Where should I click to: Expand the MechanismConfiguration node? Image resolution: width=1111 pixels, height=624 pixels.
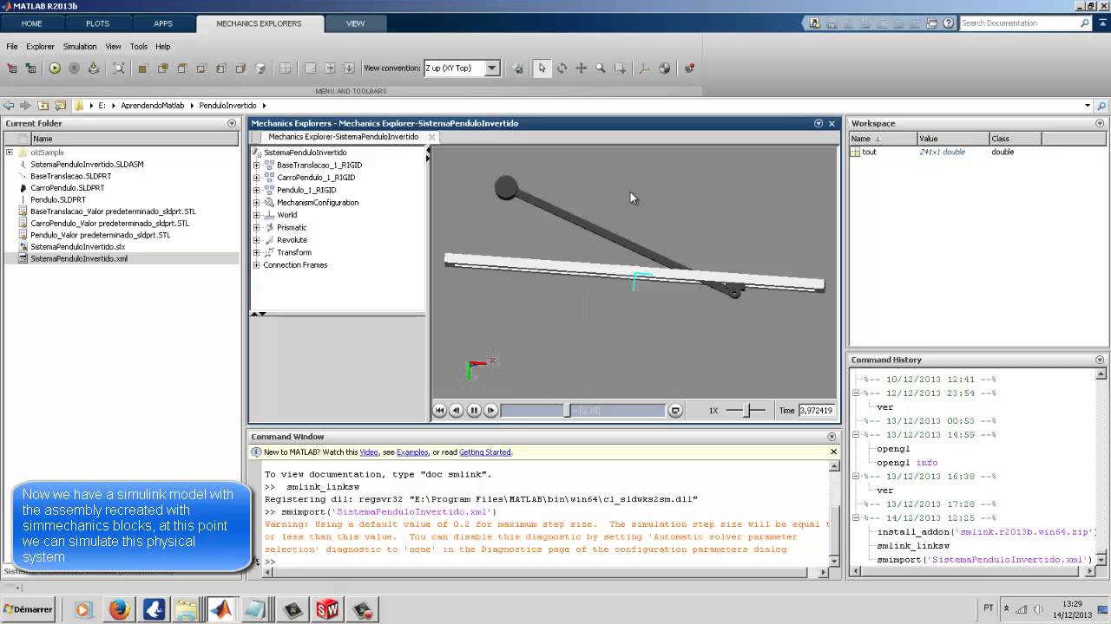[257, 203]
